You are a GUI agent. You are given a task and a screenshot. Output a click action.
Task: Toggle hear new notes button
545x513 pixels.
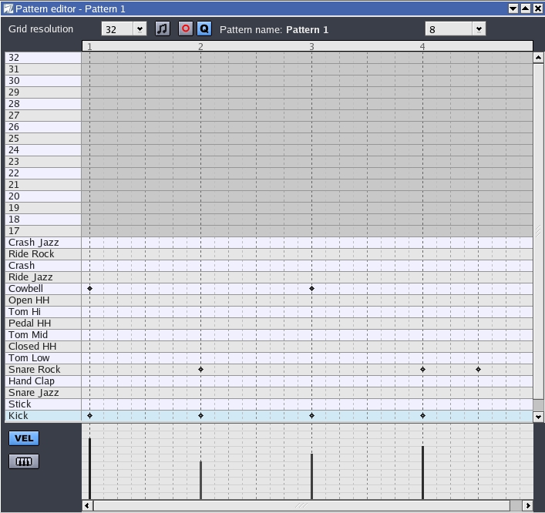coord(162,28)
